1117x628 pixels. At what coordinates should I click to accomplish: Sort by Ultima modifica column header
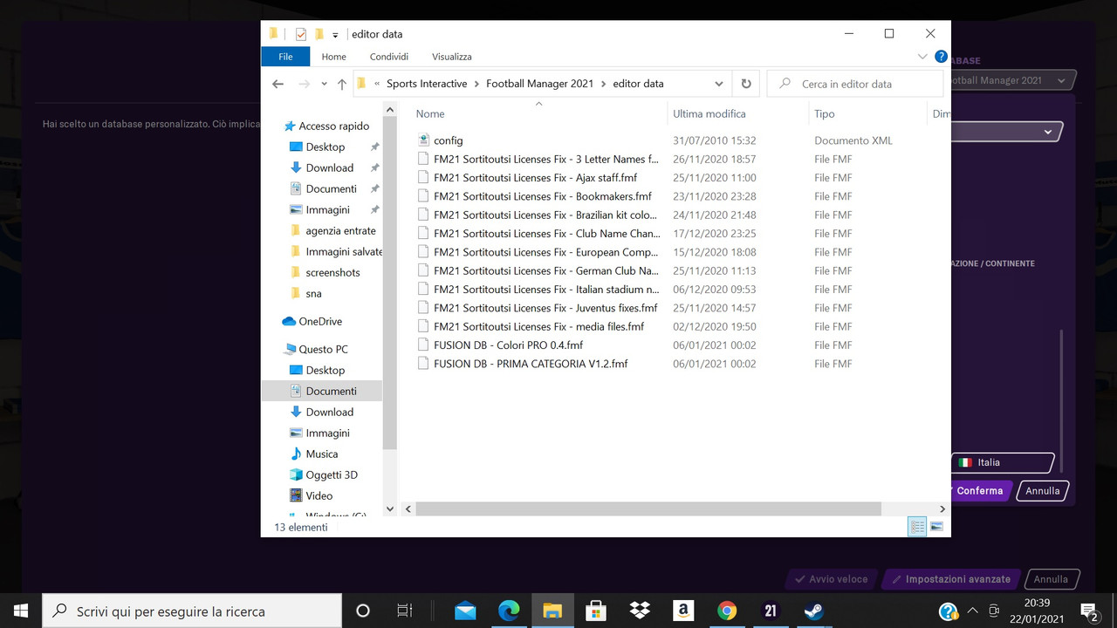709,114
